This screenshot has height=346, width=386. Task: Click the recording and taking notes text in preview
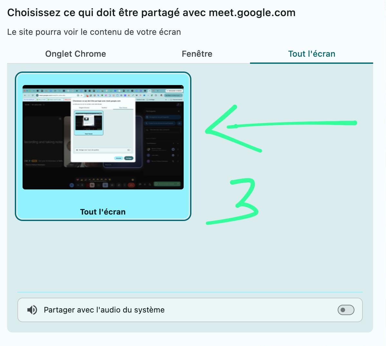[x=43, y=142]
